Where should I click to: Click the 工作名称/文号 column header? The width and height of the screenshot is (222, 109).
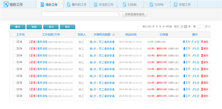tap(51, 34)
